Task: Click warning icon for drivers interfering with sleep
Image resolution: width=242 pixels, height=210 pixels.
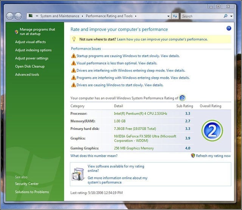Action: 73,70
